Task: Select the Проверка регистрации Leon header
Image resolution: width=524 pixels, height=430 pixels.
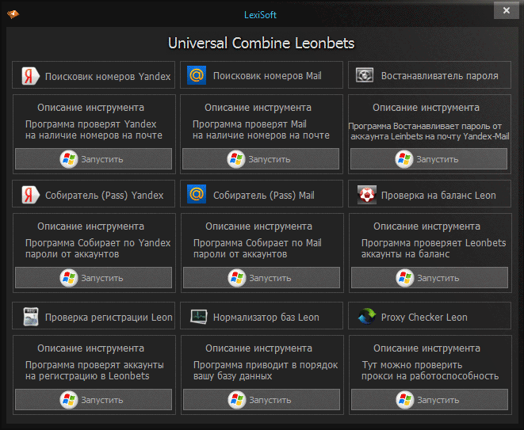Action: [x=94, y=316]
